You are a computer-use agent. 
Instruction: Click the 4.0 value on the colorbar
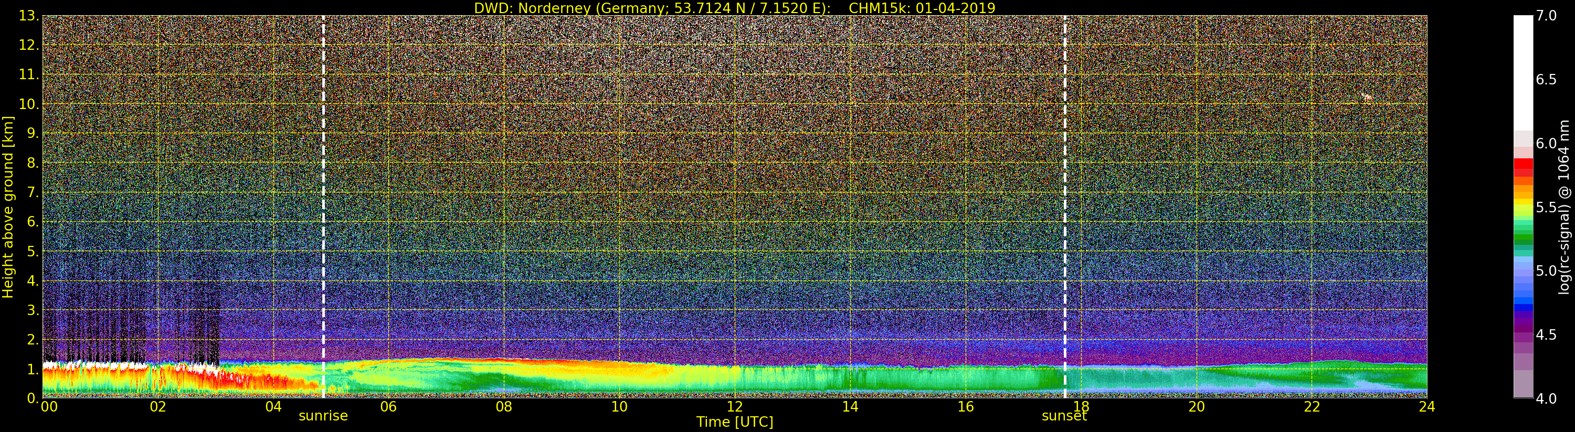[x=1546, y=398]
